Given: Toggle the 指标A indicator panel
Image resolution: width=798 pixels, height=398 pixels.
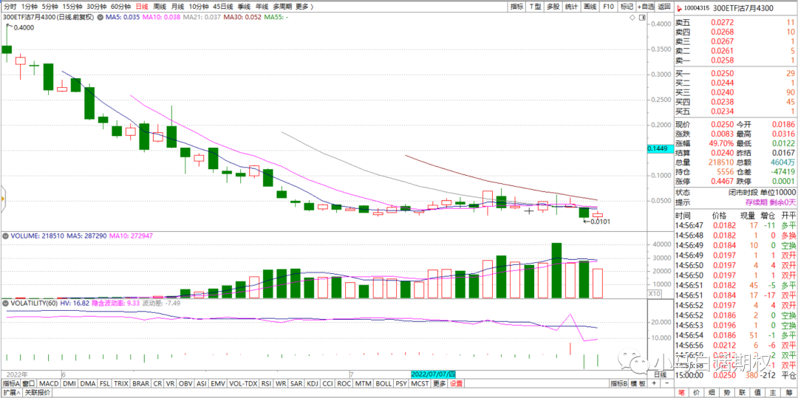Looking at the screenshot, I should (x=10, y=384).
